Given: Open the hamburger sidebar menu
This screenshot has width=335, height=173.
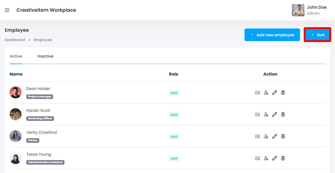Looking at the screenshot, I should point(7,10).
